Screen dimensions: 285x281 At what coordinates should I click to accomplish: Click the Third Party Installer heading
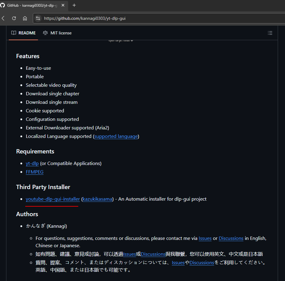click(43, 187)
